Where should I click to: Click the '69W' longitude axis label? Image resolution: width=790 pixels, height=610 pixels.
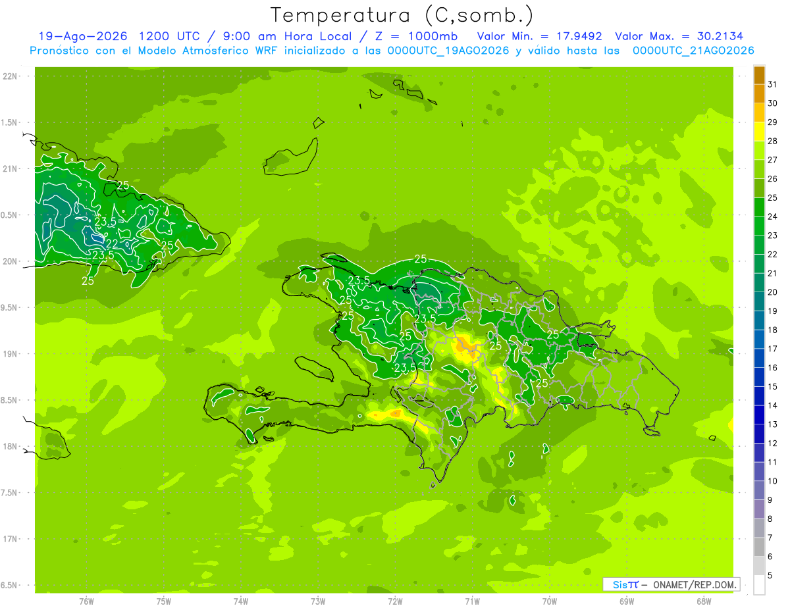pyautogui.click(x=627, y=601)
